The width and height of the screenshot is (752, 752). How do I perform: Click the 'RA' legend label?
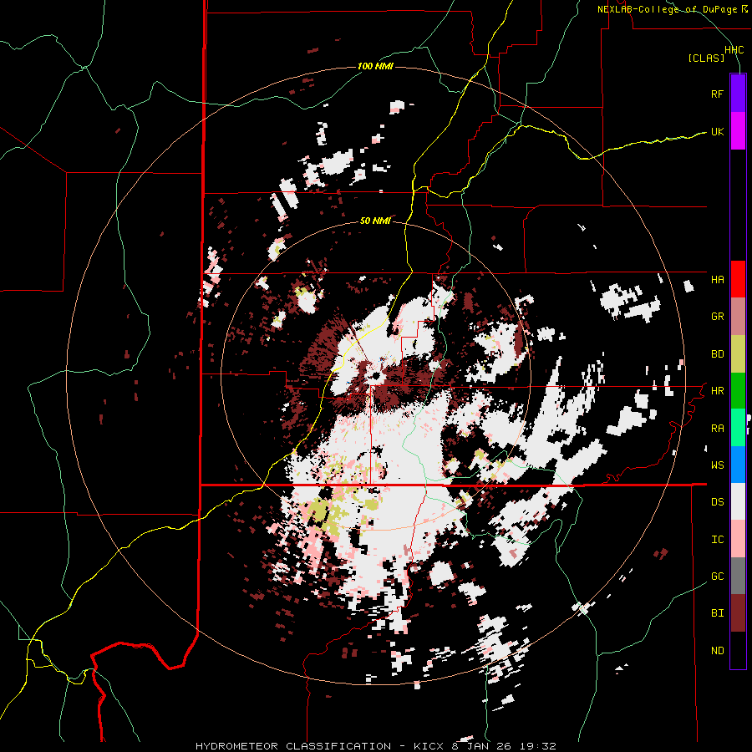click(717, 429)
